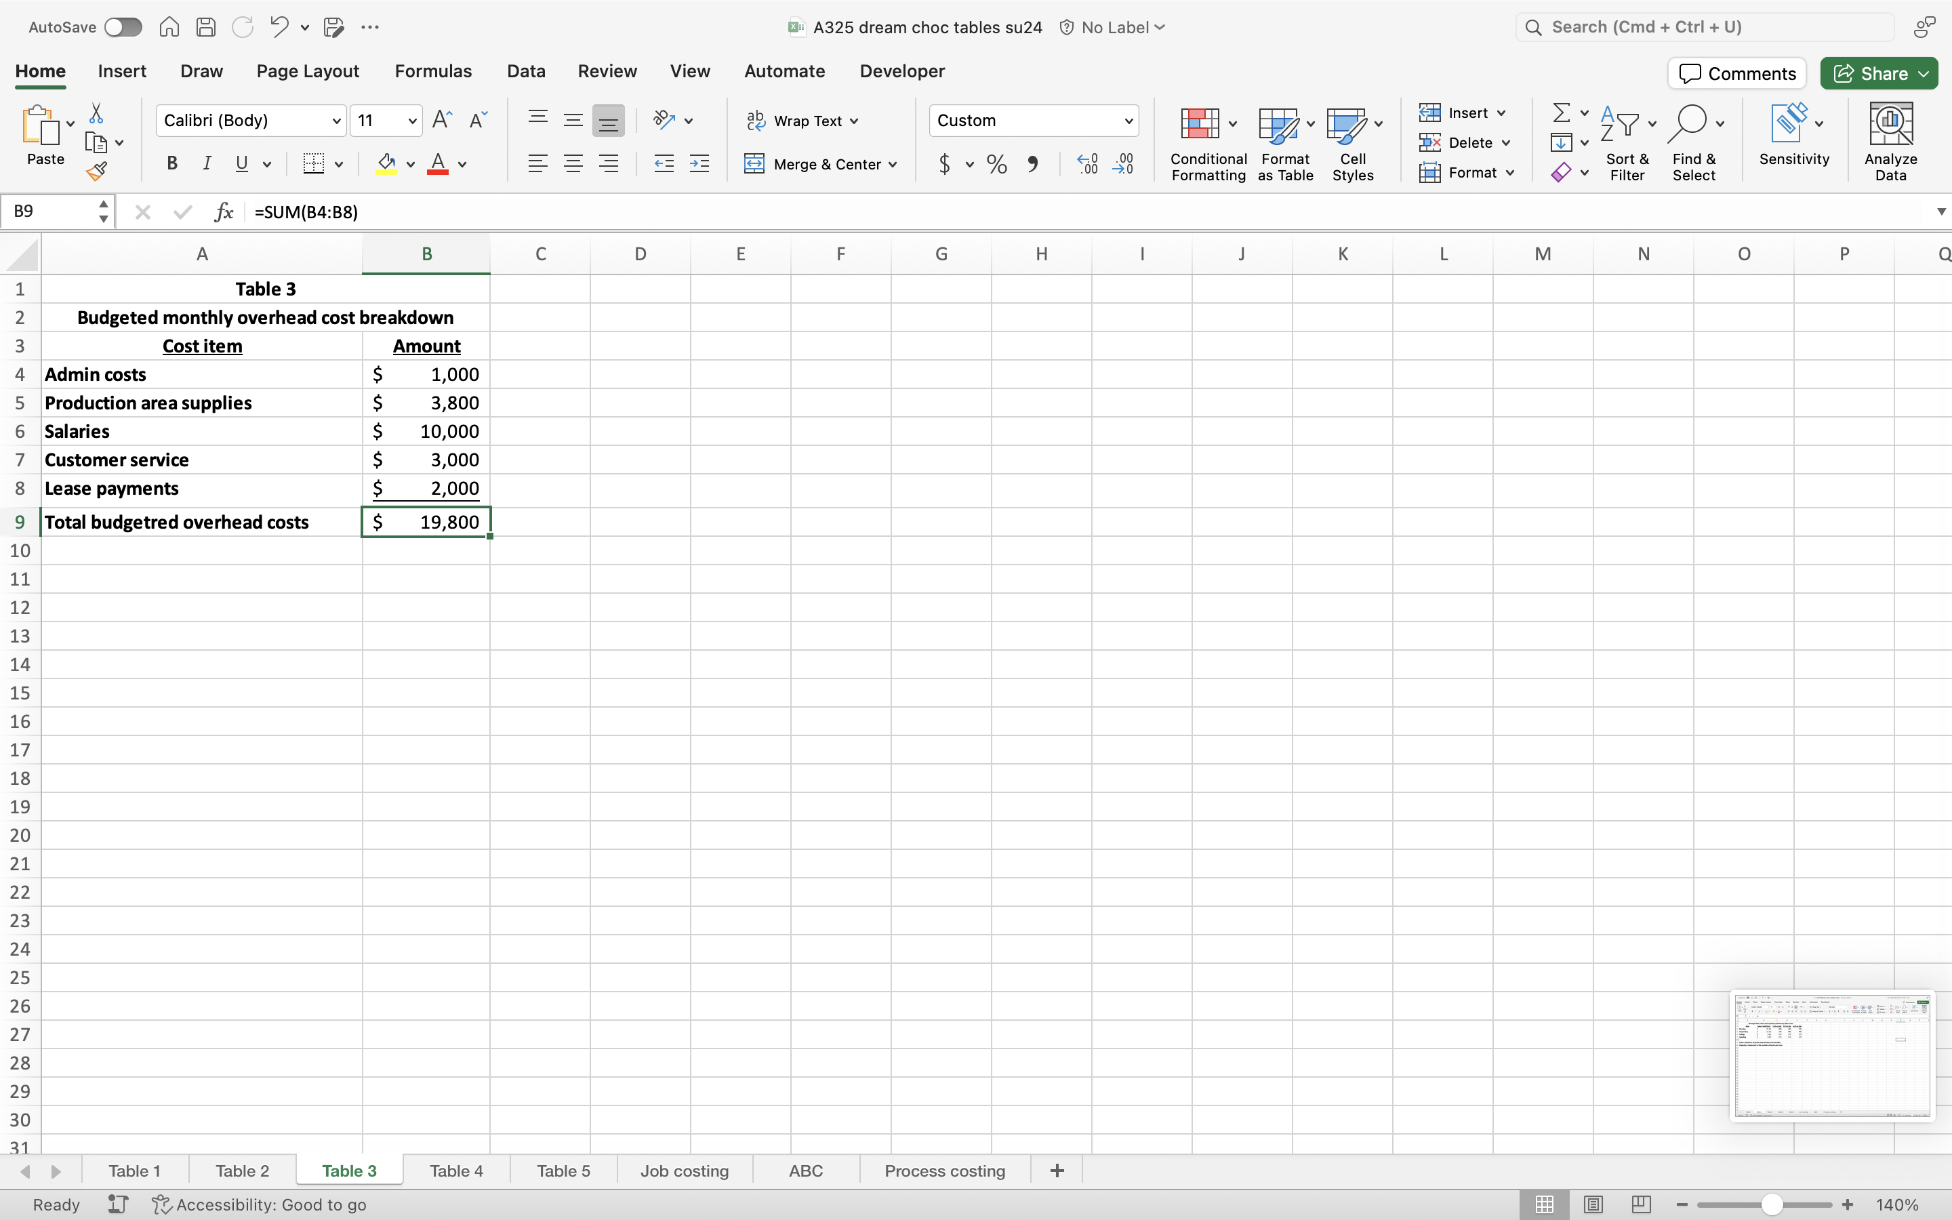Click the Percent Style icon

pyautogui.click(x=997, y=165)
